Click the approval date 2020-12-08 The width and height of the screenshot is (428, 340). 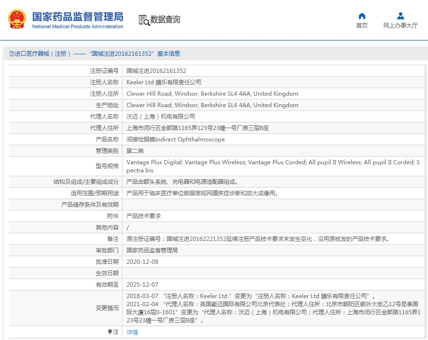(x=142, y=261)
